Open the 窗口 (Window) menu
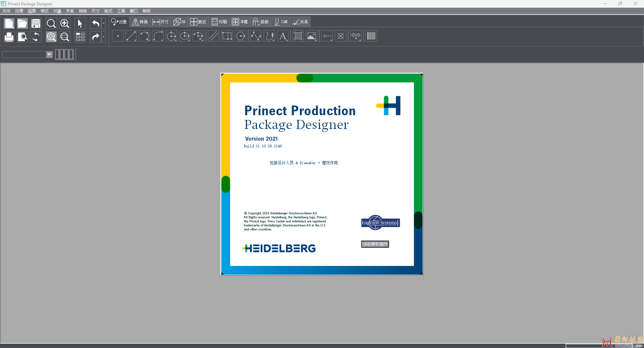The width and height of the screenshot is (644, 348). (x=134, y=11)
